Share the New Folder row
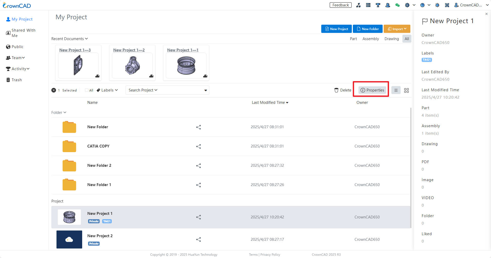491x258 pixels. tap(199, 127)
